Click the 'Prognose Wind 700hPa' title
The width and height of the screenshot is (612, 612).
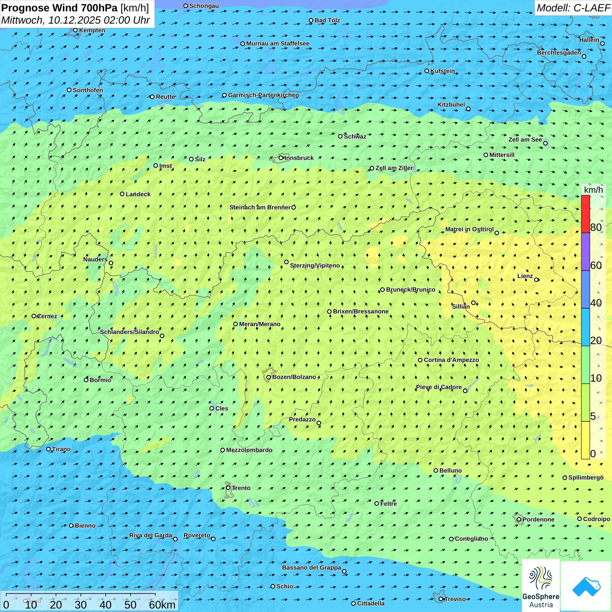click(60, 8)
